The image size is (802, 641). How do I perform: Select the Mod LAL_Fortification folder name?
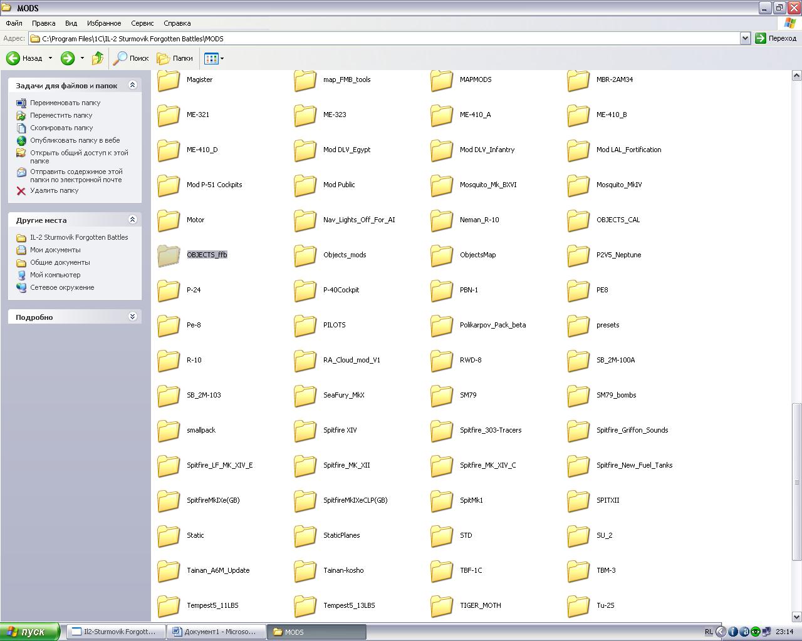click(628, 150)
